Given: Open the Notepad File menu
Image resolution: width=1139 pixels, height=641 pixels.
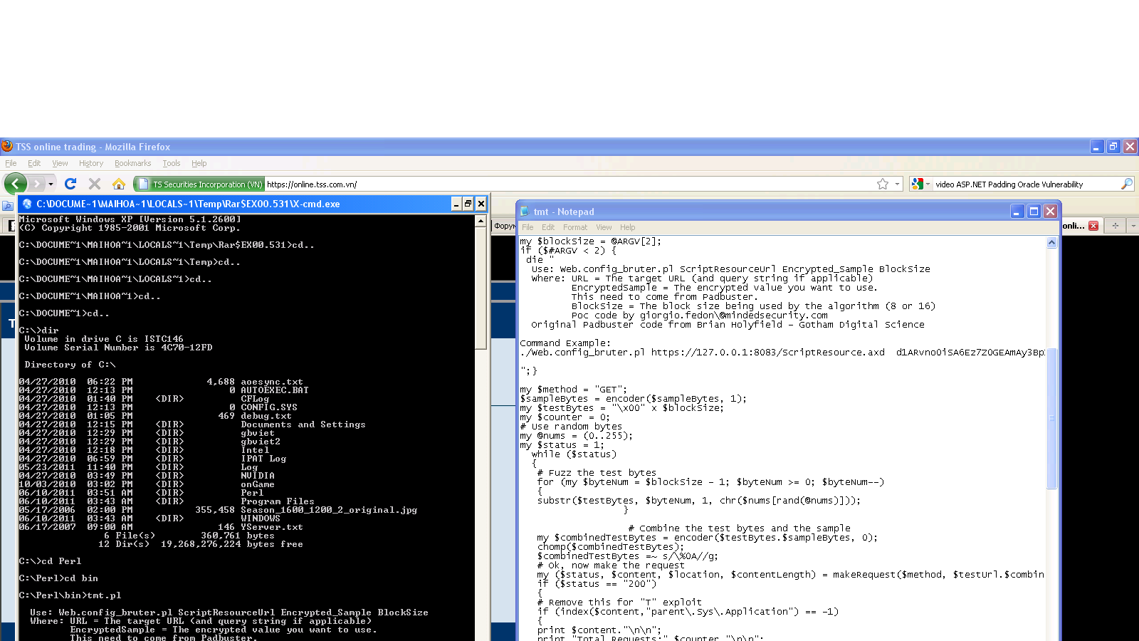Looking at the screenshot, I should coord(527,227).
